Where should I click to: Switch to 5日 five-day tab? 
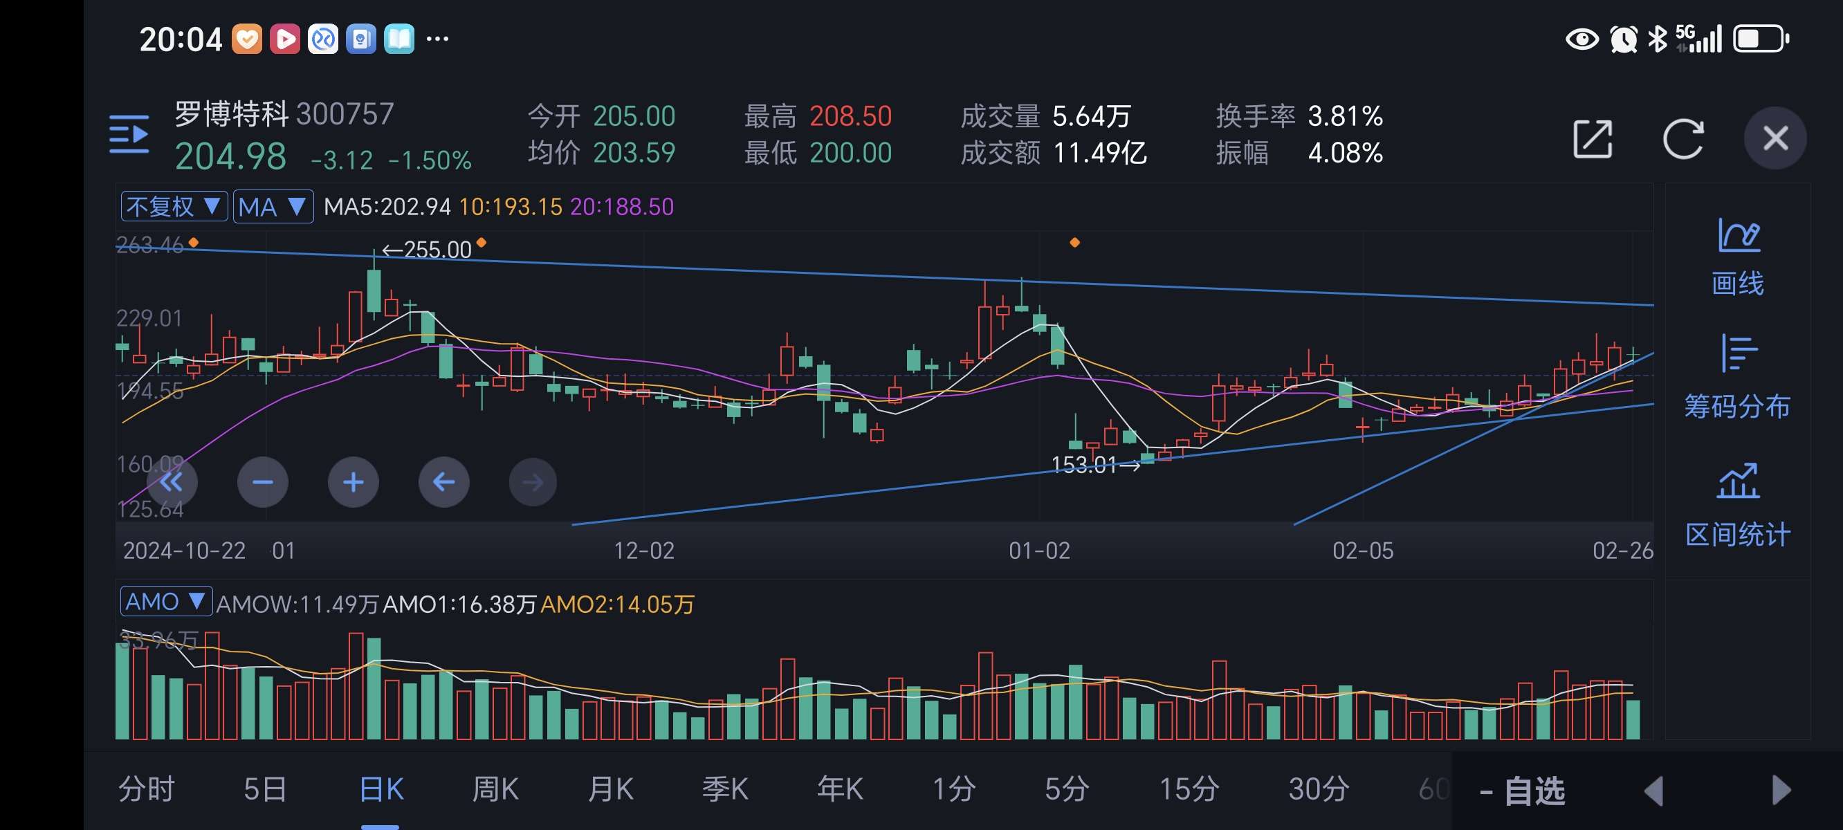point(266,789)
